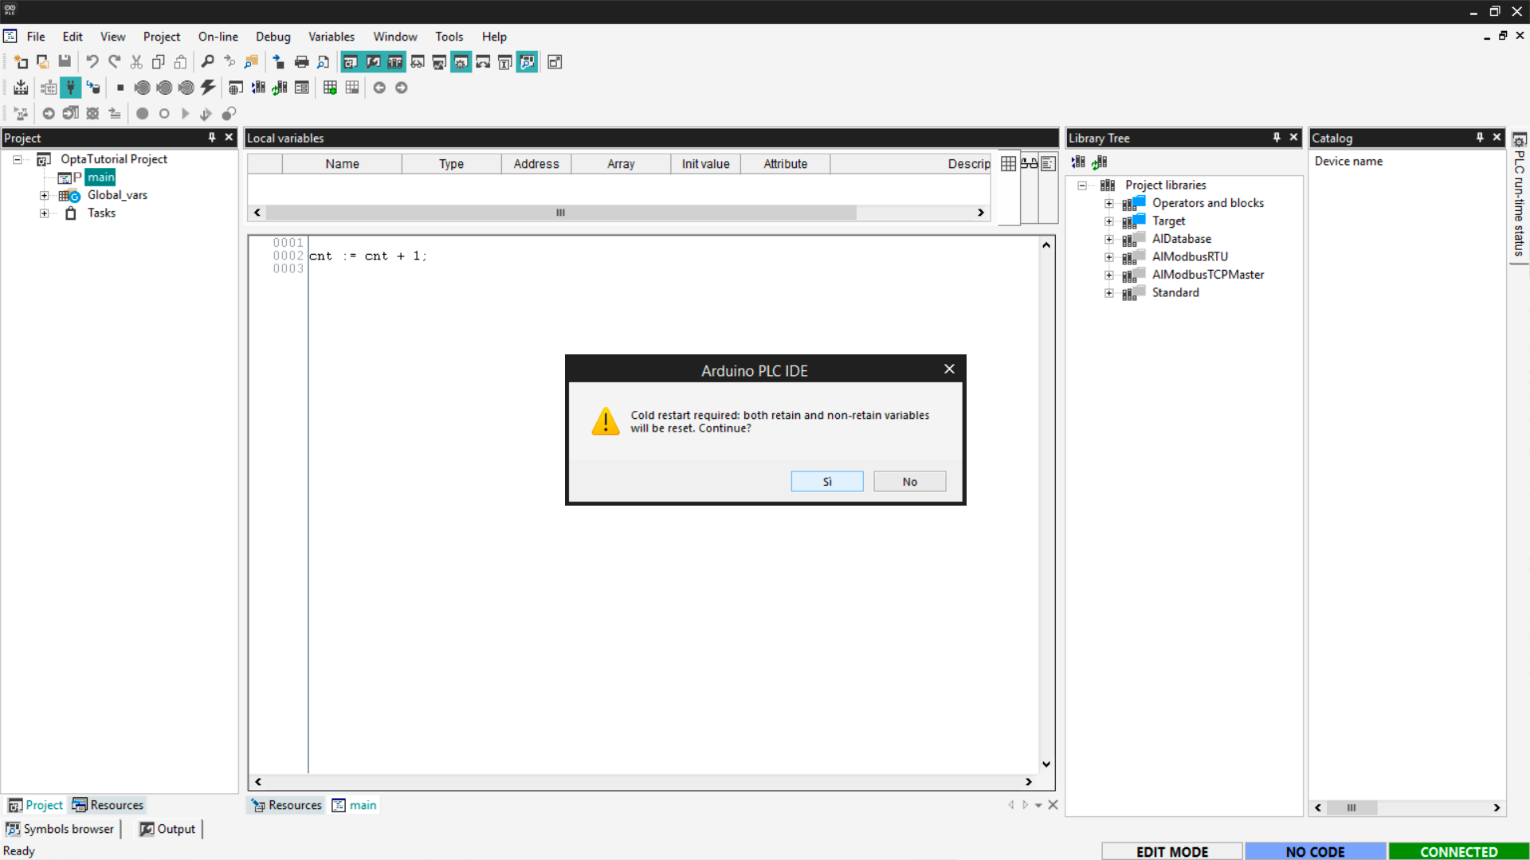The image size is (1530, 860).
Task: Open the On-line menu
Action: pos(218,37)
